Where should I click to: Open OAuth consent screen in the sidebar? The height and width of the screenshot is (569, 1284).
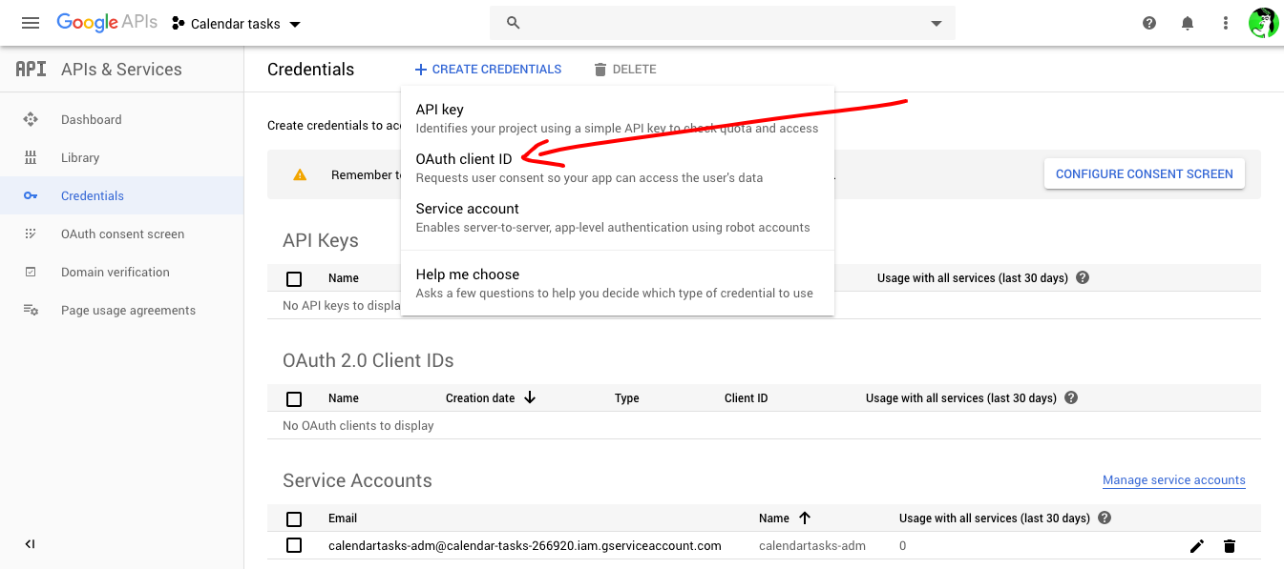pos(122,234)
